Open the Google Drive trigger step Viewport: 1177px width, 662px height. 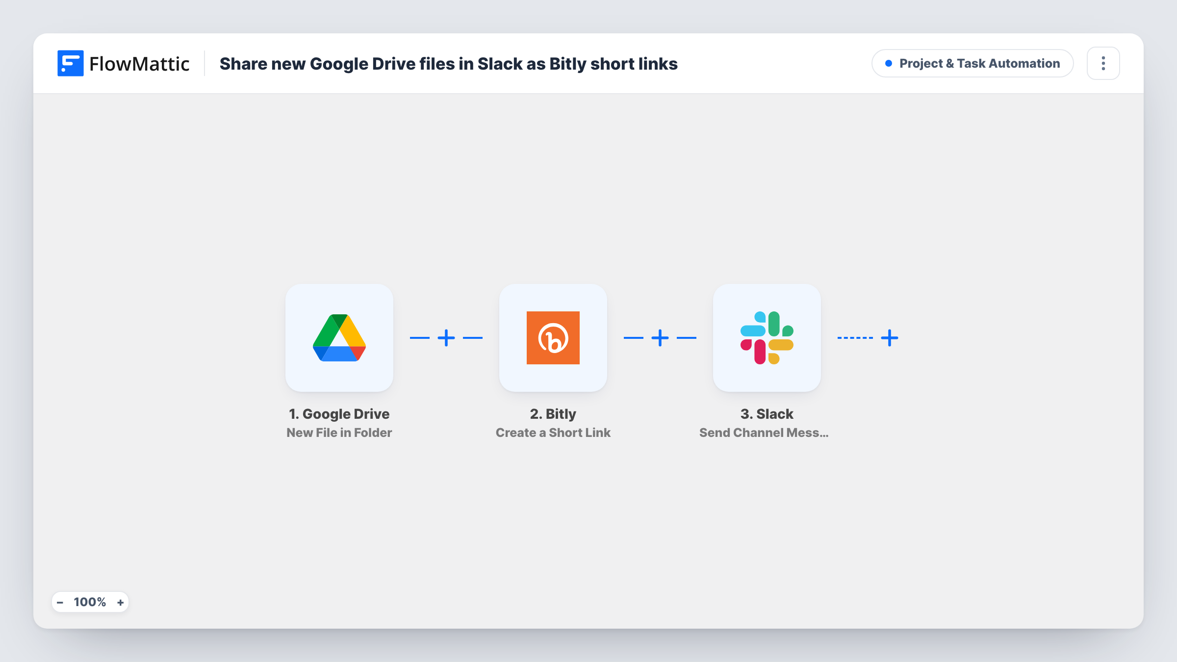pyautogui.click(x=339, y=338)
